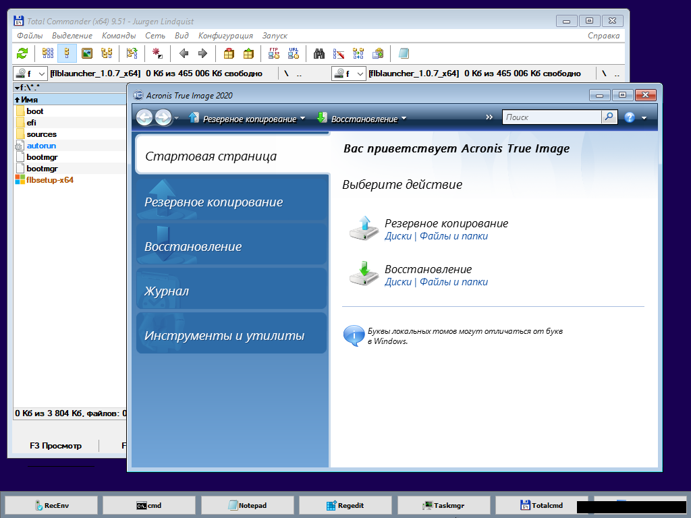Open the Журнал sidebar section
This screenshot has width=691, height=518.
click(231, 290)
